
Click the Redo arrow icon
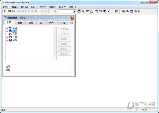[x=46, y=11]
